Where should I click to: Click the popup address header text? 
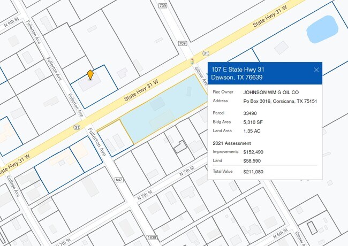coord(238,73)
